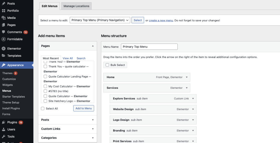Expand the Logo Design sub item arrow
This screenshot has height=143, width=280.
[x=193, y=120]
